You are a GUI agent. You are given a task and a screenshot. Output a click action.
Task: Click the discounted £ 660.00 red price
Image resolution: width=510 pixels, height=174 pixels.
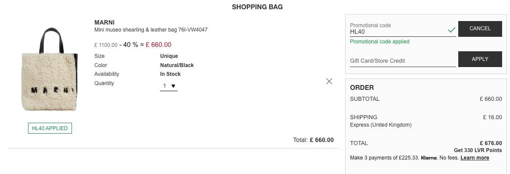point(158,45)
